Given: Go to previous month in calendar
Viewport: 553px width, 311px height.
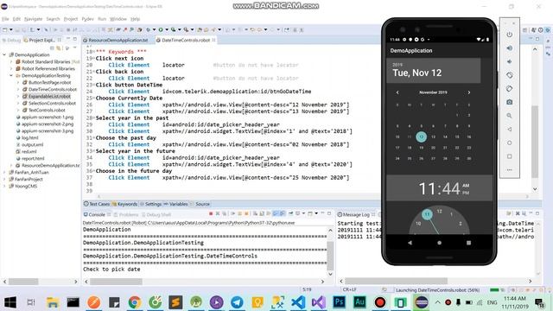Looking at the screenshot, I should (x=397, y=92).
